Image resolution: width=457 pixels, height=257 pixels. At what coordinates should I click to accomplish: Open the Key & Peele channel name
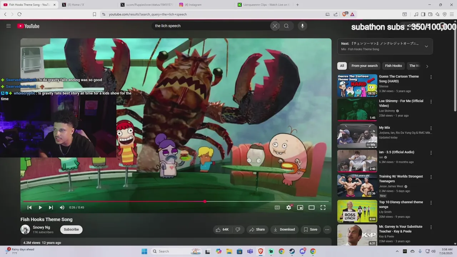point(387,236)
